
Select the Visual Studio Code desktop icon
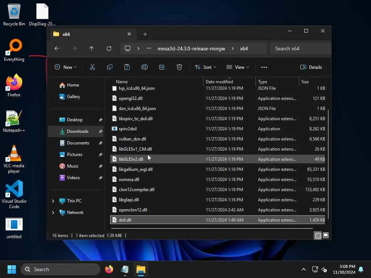tap(14, 194)
